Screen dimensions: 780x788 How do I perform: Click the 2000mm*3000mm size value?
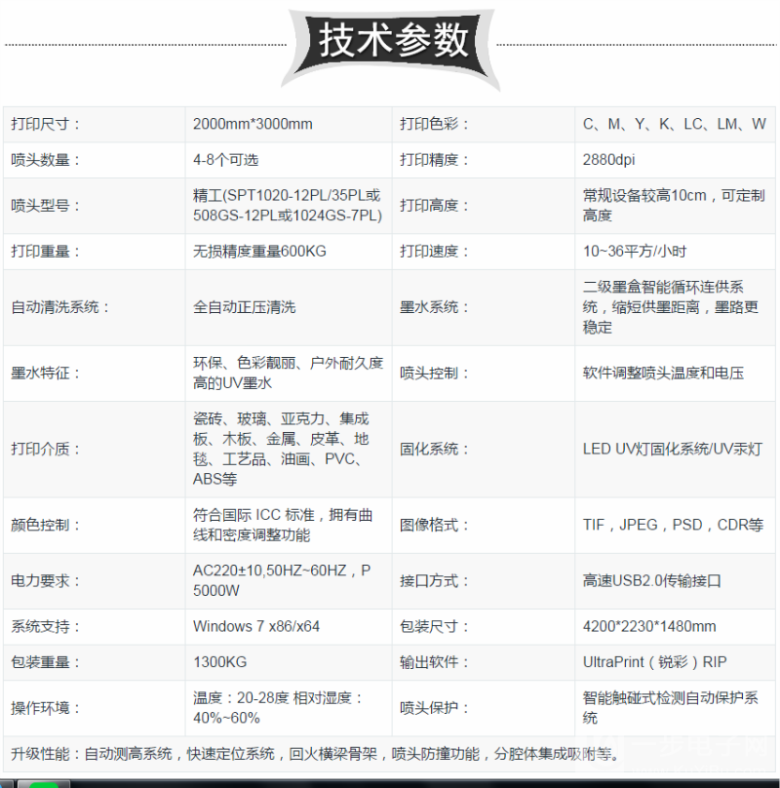coord(249,123)
